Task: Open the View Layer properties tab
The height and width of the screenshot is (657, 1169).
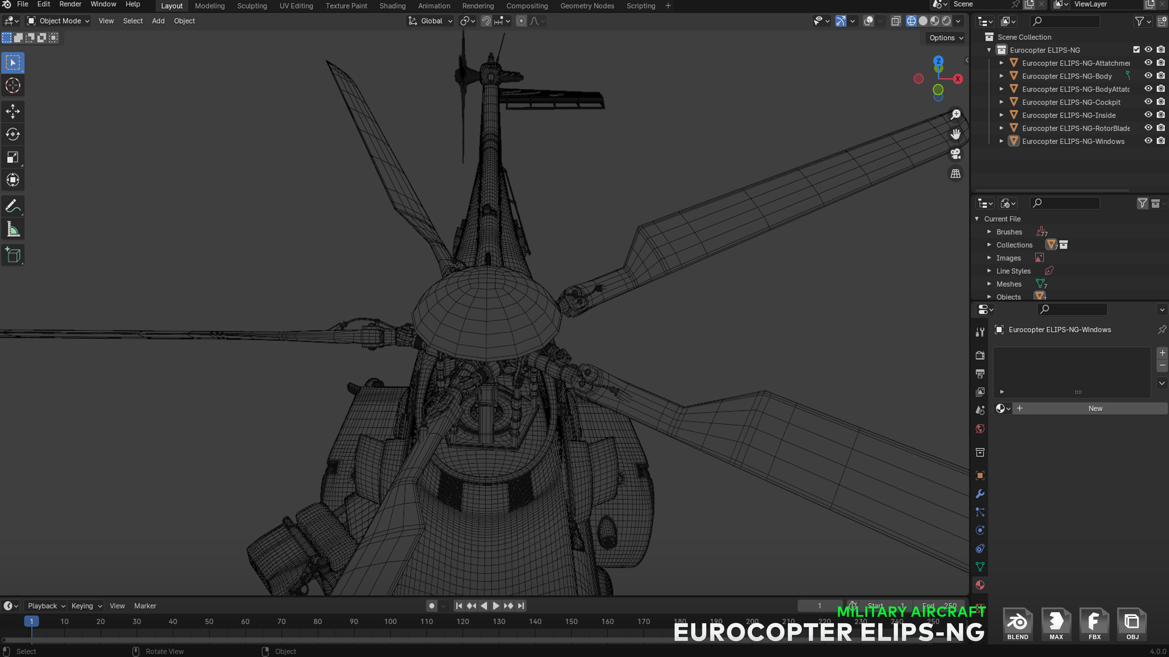Action: (x=980, y=392)
